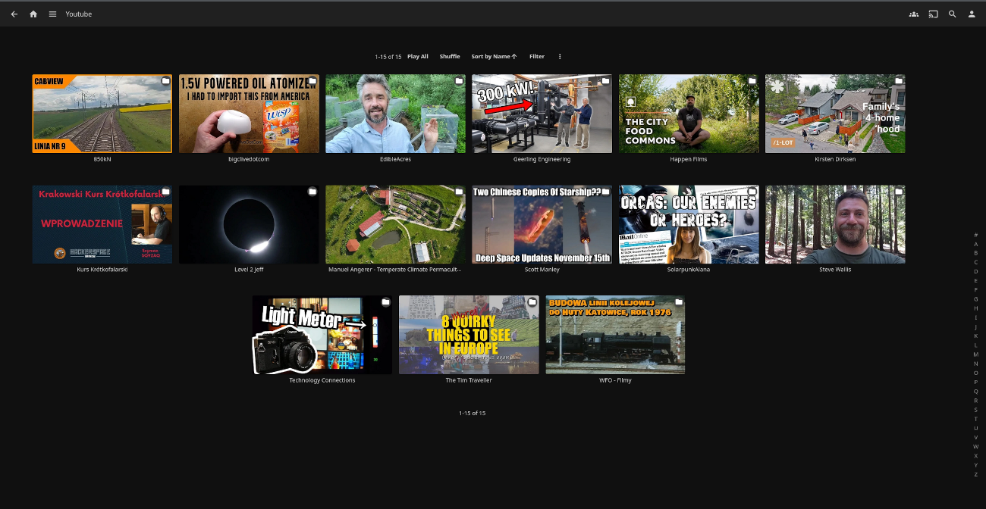Viewport: 986px width, 509px height.
Task: Click the WFO - Filmy title text
Action: click(x=615, y=380)
